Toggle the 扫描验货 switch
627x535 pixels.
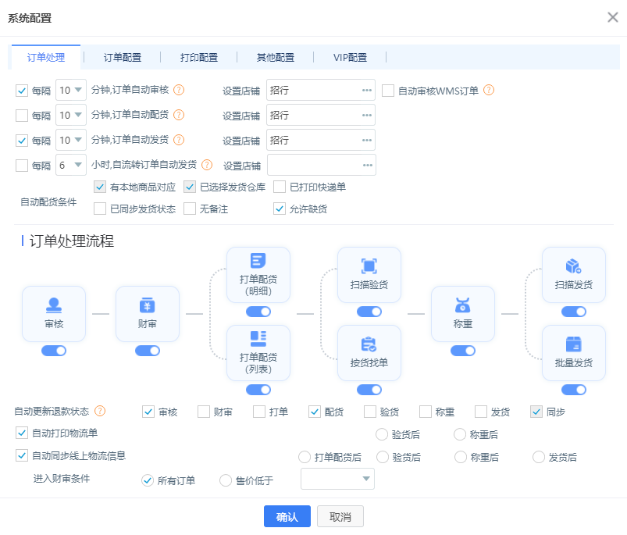coord(369,312)
